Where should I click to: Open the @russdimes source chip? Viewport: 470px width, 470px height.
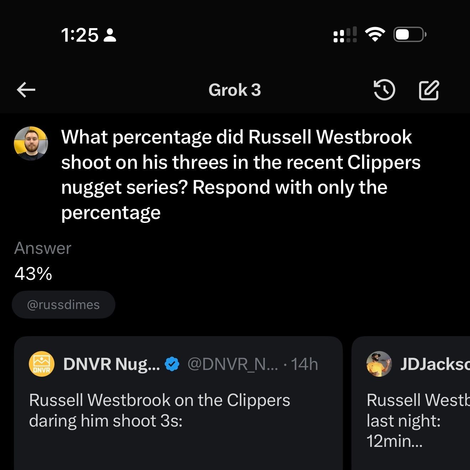(x=63, y=305)
